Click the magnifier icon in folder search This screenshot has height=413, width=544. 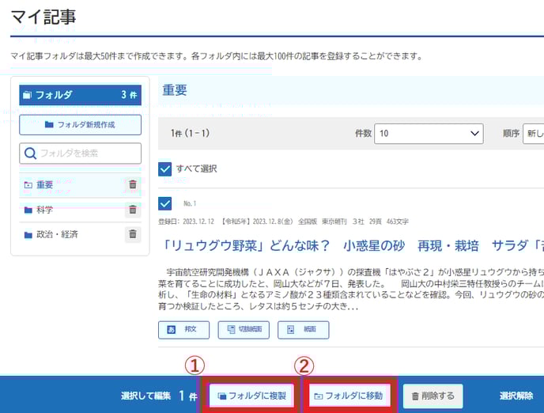(x=31, y=153)
